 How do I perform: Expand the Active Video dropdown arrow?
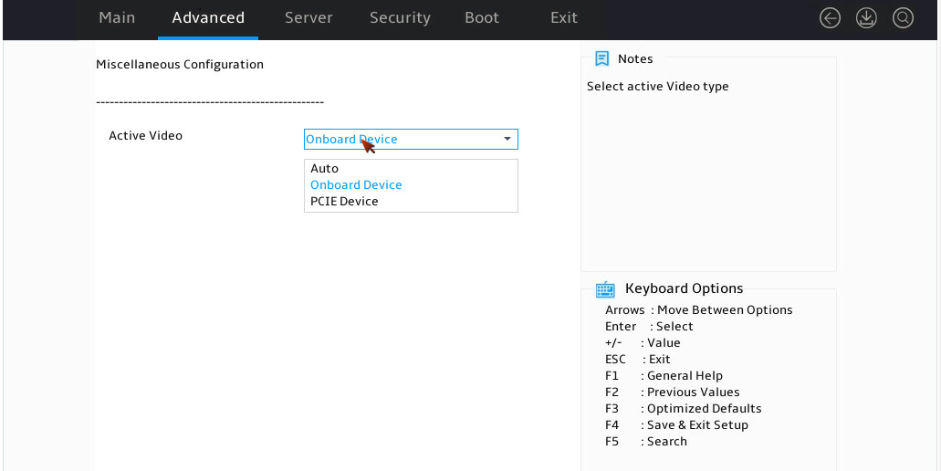(507, 139)
